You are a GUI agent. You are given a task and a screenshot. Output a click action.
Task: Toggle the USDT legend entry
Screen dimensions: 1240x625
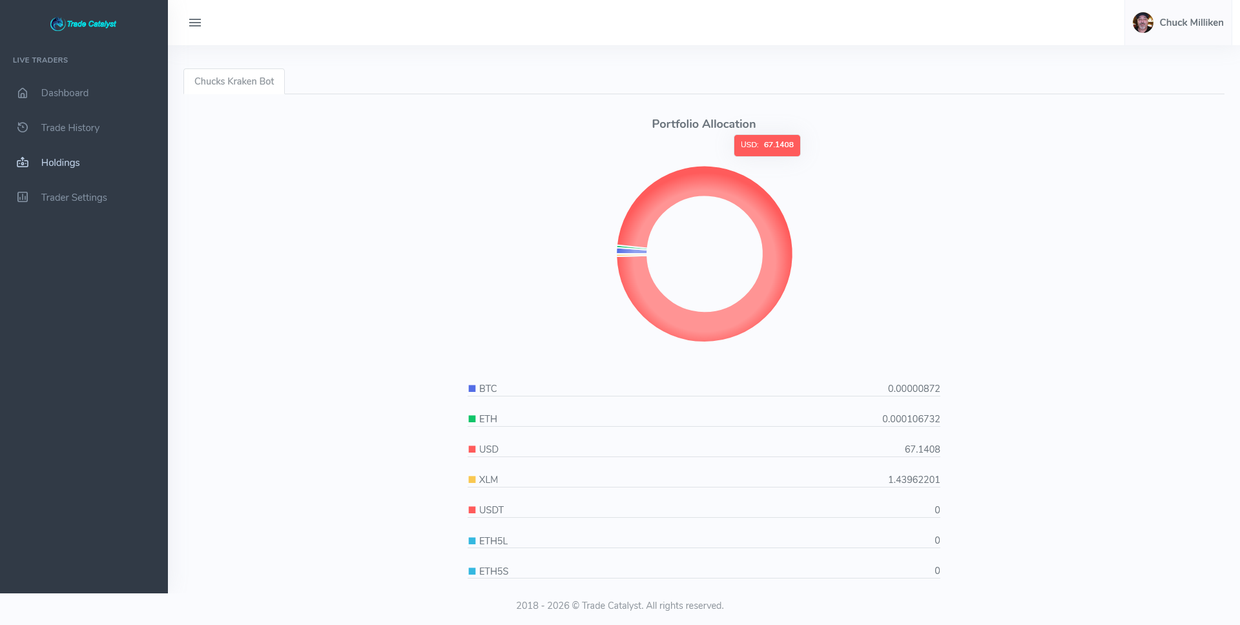coord(491,510)
